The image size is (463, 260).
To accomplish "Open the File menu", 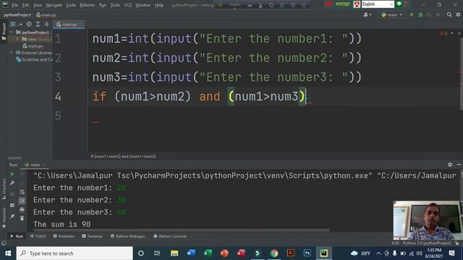I will (14, 5).
